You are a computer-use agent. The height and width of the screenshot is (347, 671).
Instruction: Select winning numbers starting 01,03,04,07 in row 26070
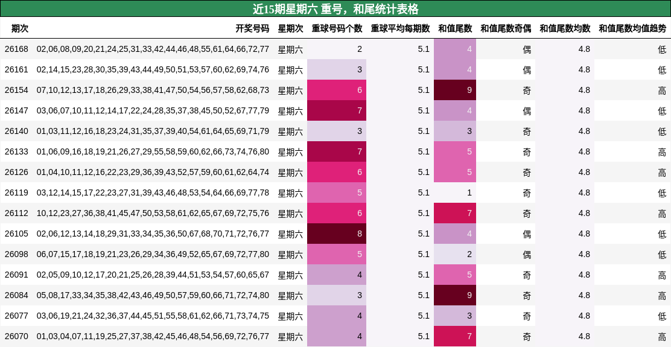tap(153, 337)
